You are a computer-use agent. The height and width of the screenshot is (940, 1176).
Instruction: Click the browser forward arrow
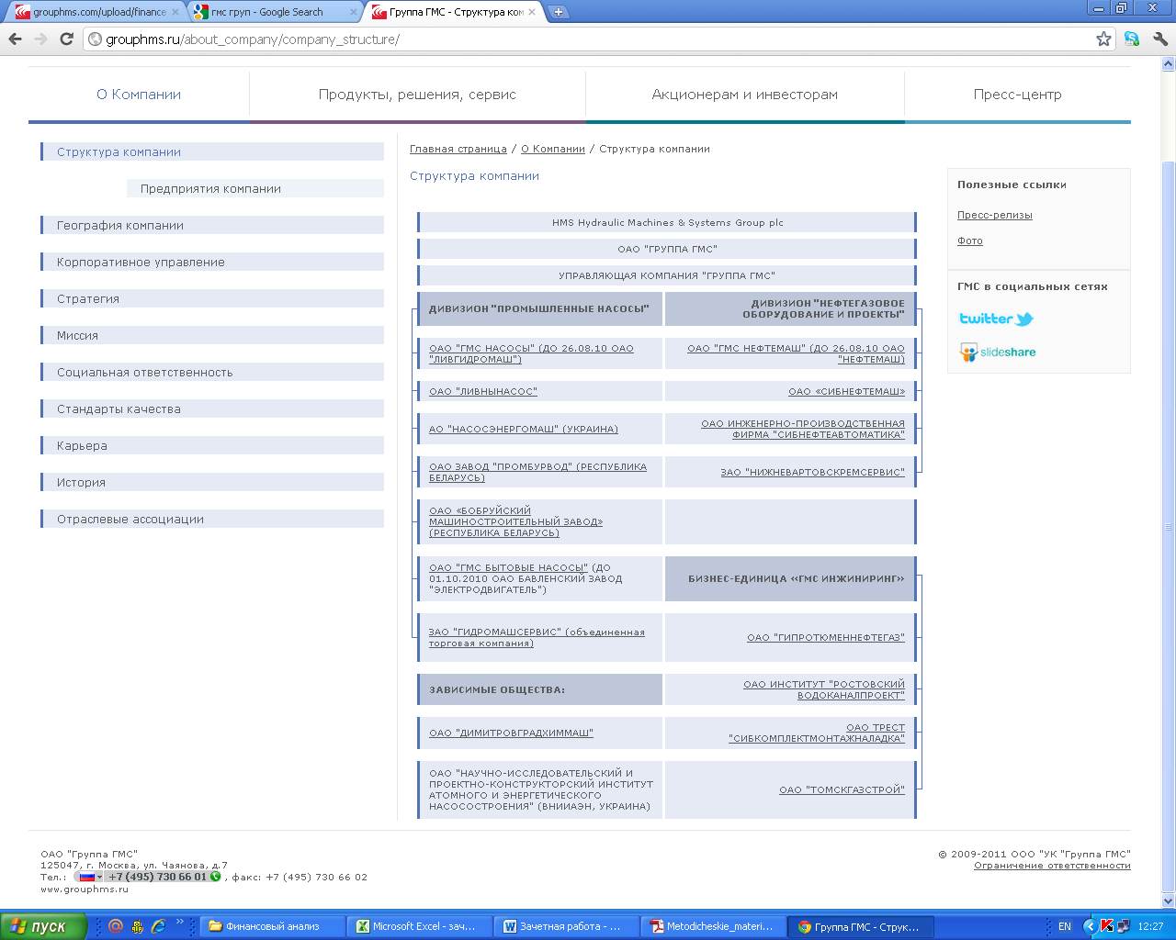click(x=40, y=39)
